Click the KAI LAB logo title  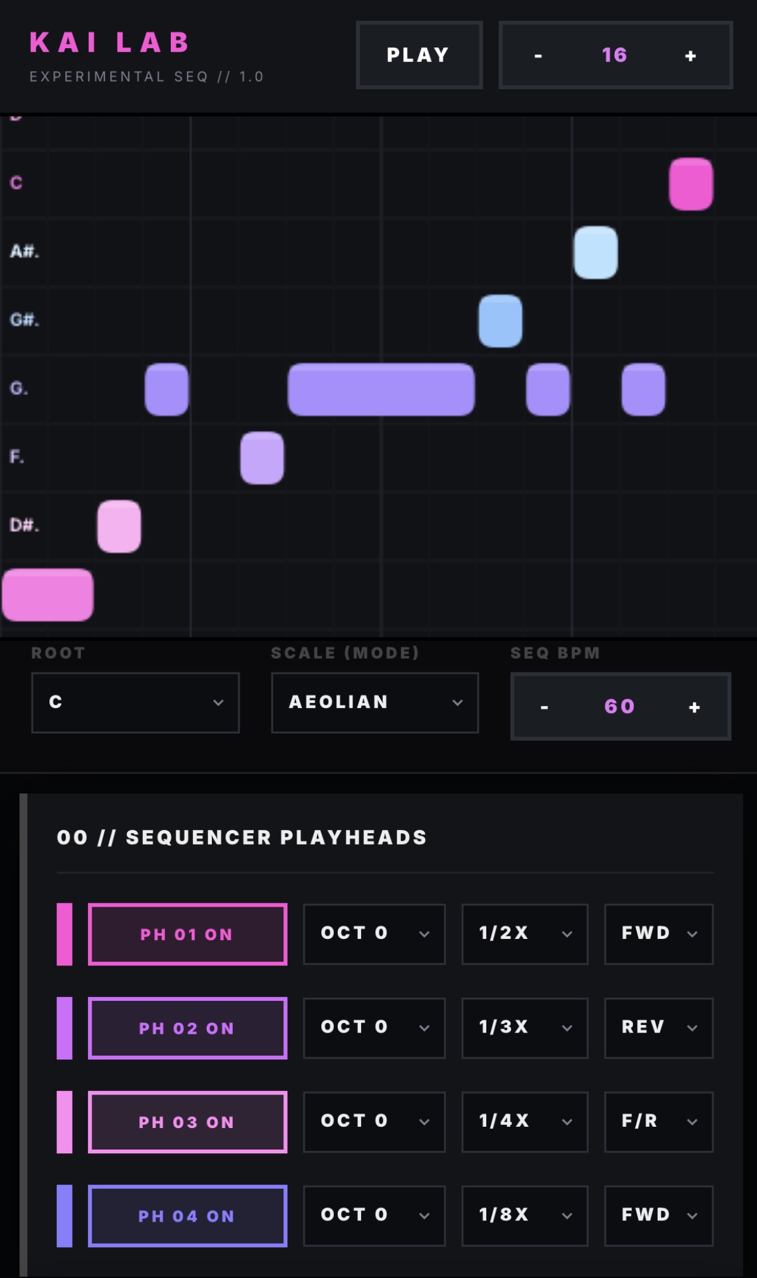[110, 43]
